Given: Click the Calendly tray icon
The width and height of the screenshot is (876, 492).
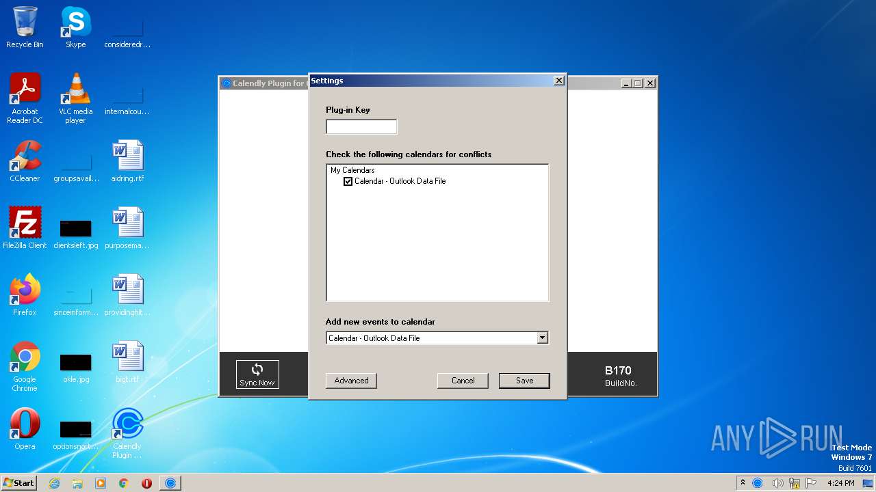Looking at the screenshot, I should (758, 483).
